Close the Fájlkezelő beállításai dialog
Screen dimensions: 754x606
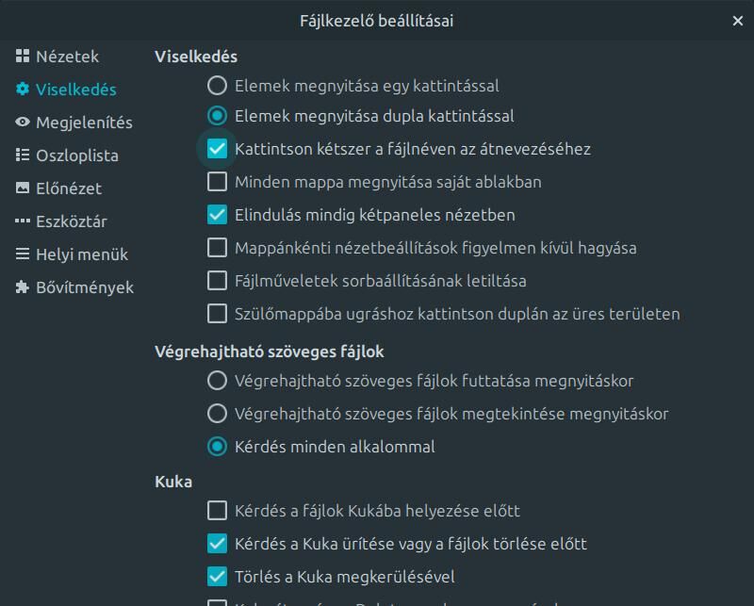(738, 21)
